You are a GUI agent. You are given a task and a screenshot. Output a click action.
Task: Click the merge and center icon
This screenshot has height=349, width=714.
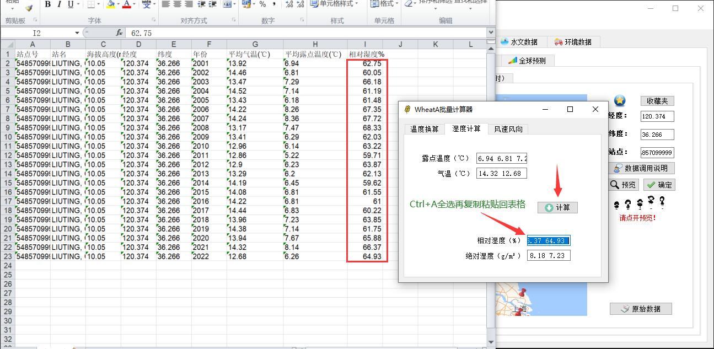(x=227, y=4)
